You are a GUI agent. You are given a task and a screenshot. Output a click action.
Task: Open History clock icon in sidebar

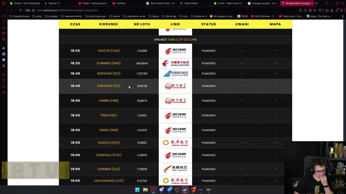[x=4, y=81]
